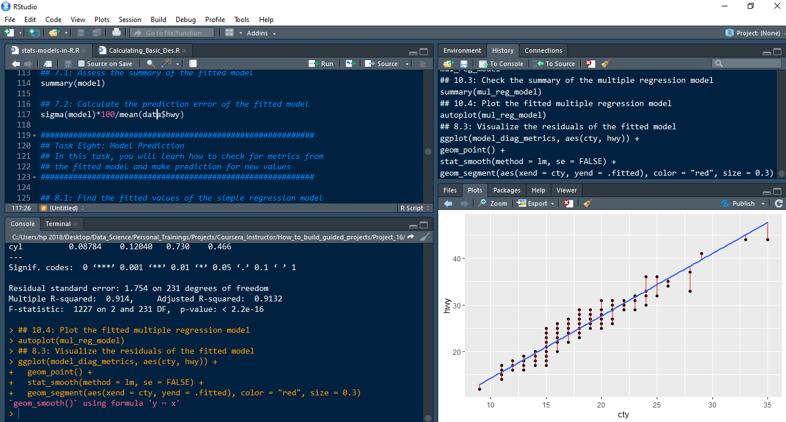The width and height of the screenshot is (786, 422).
Task: Send selected history To Console
Action: 501,64
